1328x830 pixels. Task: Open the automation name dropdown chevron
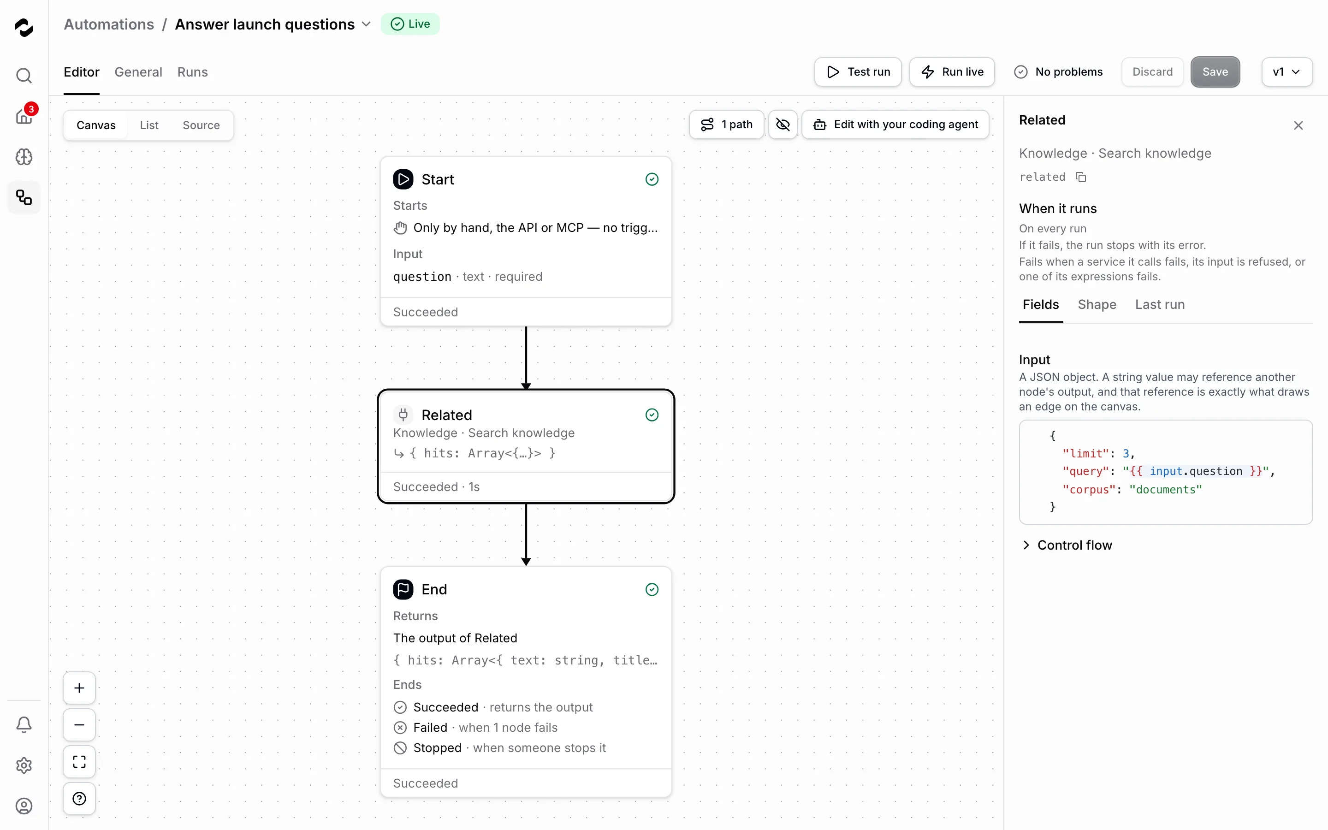pyautogui.click(x=366, y=24)
